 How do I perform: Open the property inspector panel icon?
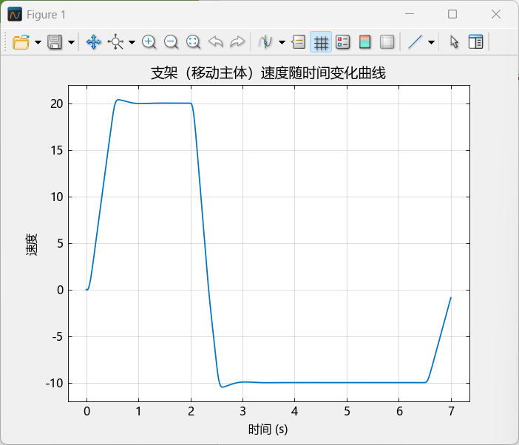click(x=475, y=42)
